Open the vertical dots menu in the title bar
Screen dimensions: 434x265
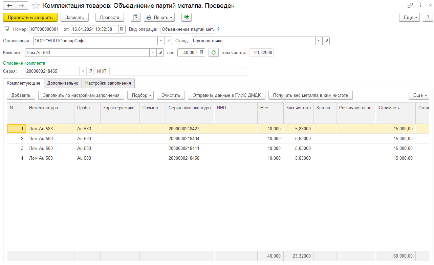pyautogui.click(x=420, y=6)
